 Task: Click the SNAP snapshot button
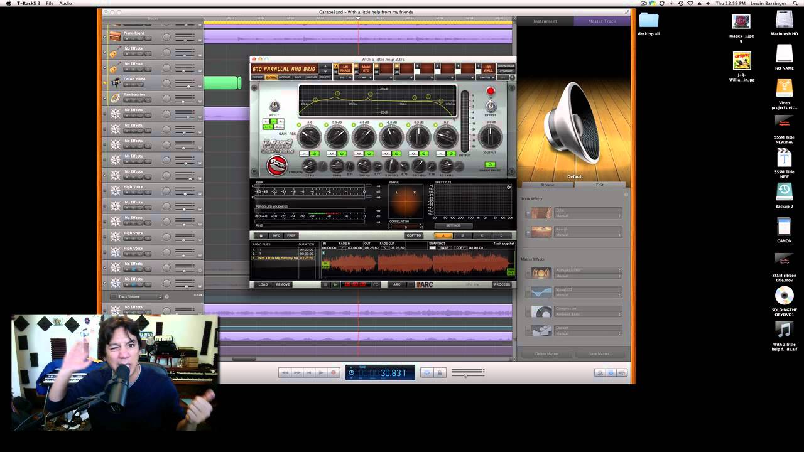(445, 248)
